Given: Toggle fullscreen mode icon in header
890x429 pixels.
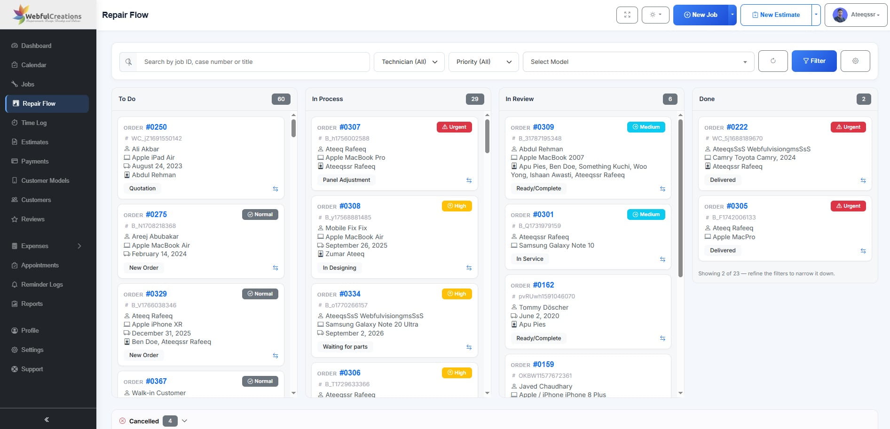Looking at the screenshot, I should click(627, 15).
